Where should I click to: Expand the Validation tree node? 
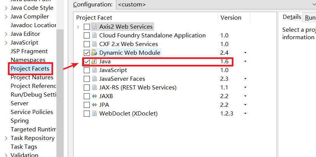point(6,155)
